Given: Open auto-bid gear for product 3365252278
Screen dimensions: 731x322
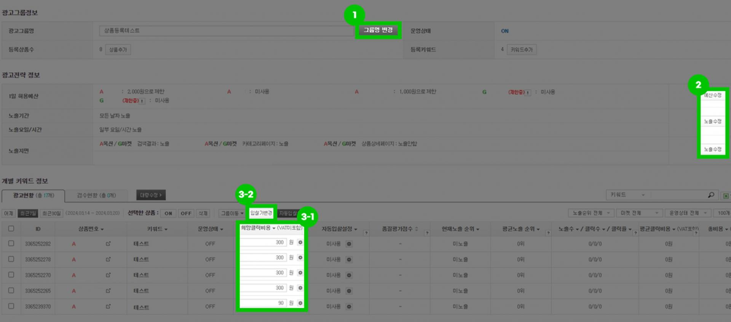Looking at the screenshot, I should pos(349,260).
